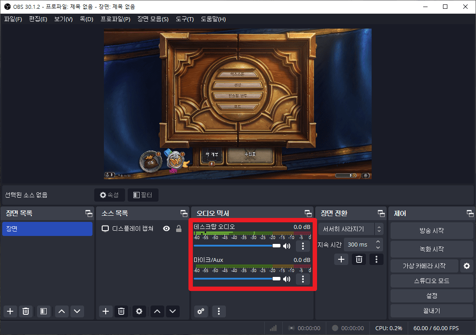Image resolution: width=476 pixels, height=335 pixels.
Task: Adjust the 마이크/Aux volume slider
Action: pos(237,279)
